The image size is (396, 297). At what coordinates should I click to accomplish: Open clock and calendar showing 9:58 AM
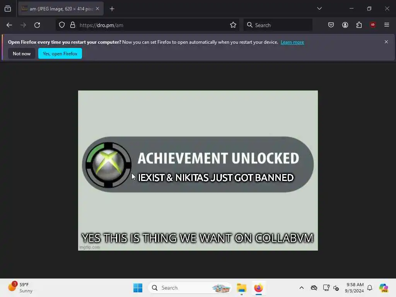pyautogui.click(x=354, y=288)
